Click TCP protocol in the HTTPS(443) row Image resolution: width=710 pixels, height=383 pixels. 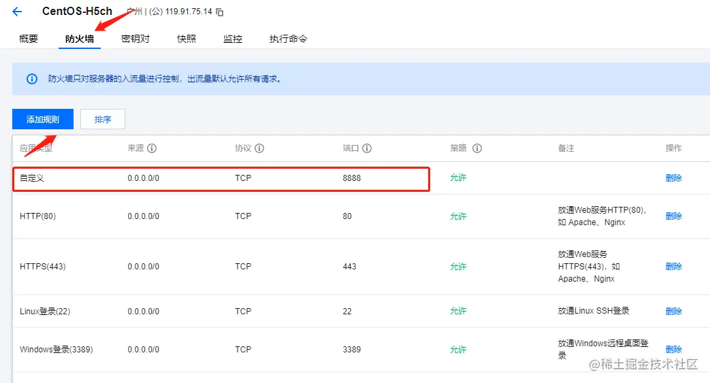pos(243,266)
